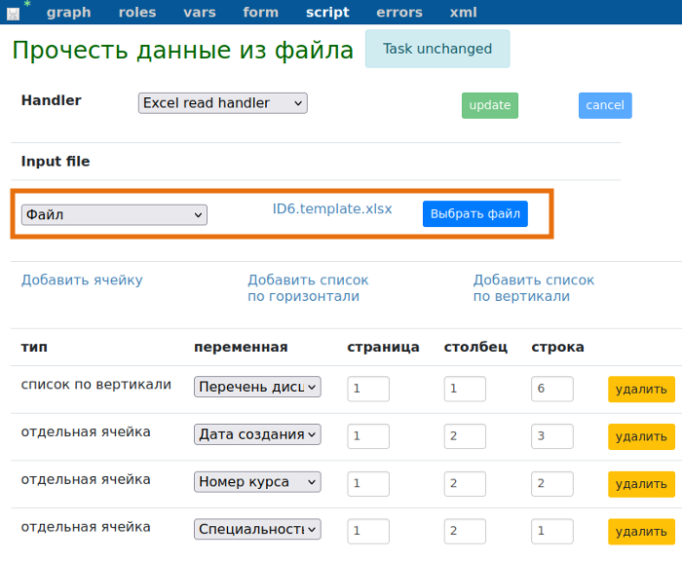The width and height of the screenshot is (682, 561).
Task: Expand the Перечень дисц variable dropdown
Action: click(257, 388)
